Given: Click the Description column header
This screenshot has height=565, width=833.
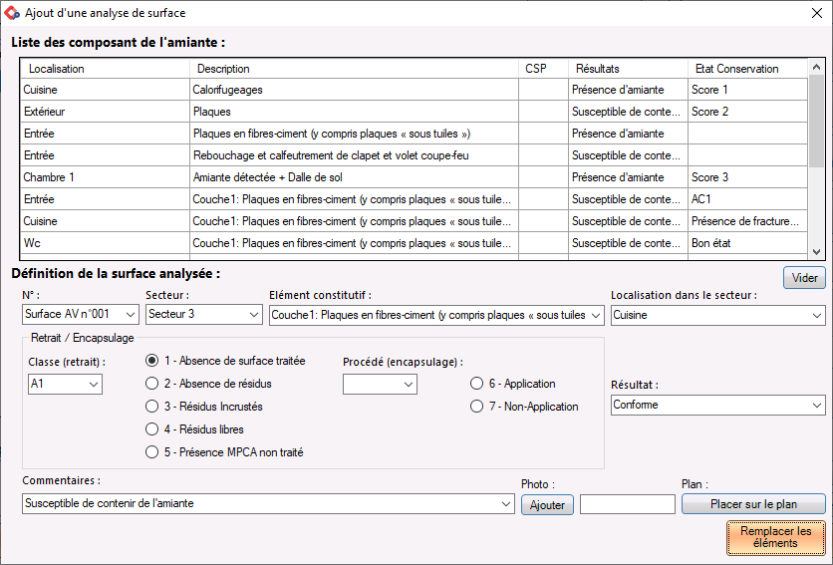Looking at the screenshot, I should 354,69.
